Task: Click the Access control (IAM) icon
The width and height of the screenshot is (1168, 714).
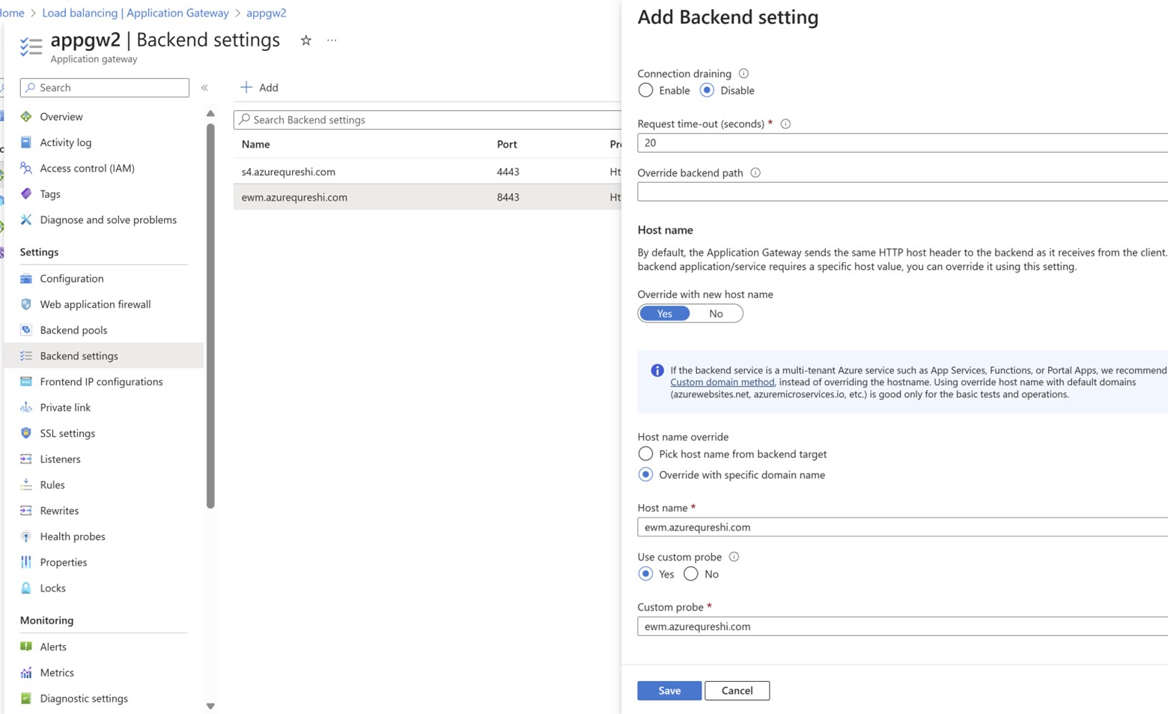Action: (26, 168)
